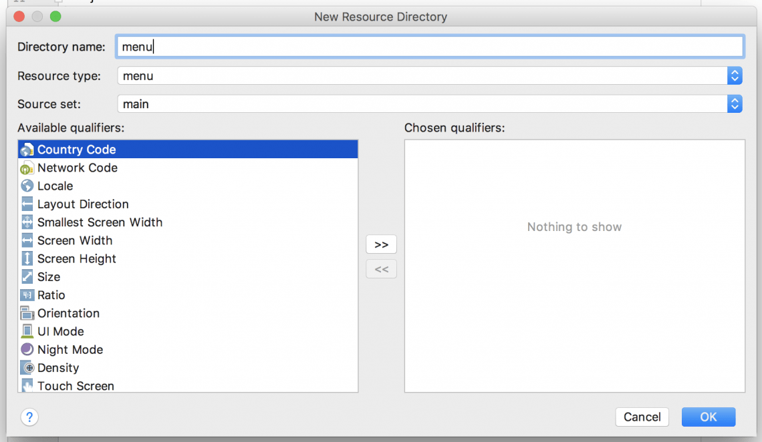This screenshot has width=762, height=442.
Task: Select Touch Screen qualifier
Action: 76,386
